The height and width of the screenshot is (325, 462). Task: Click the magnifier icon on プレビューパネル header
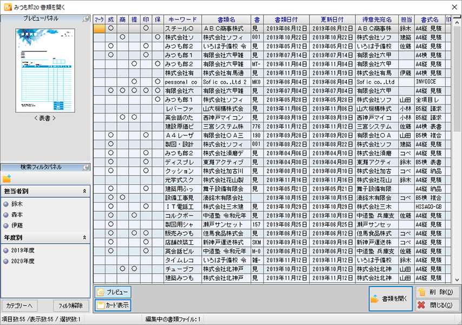pos(85,18)
